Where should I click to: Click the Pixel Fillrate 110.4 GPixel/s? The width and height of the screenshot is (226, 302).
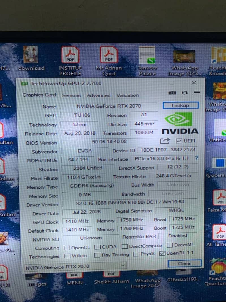(x=84, y=177)
